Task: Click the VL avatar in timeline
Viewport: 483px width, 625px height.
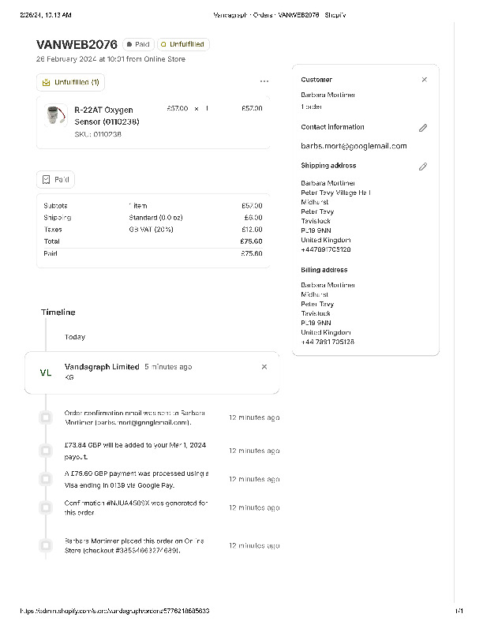Action: tap(46, 372)
